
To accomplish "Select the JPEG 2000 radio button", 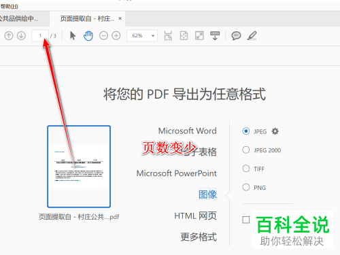I will [x=246, y=150].
